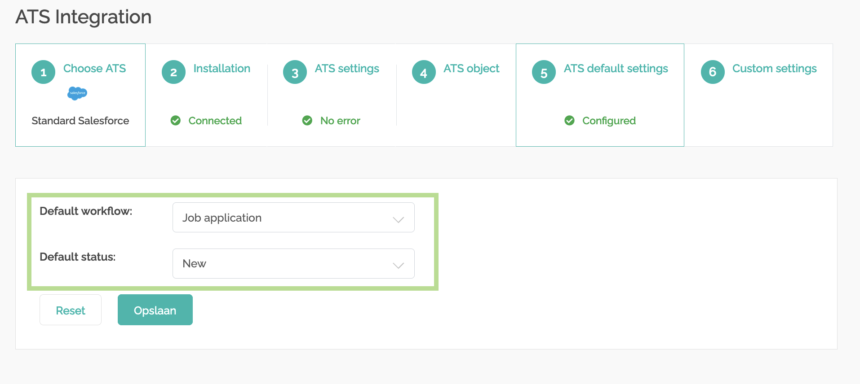Image resolution: width=860 pixels, height=384 pixels.
Task: Click the Standard Salesforce label
Action: coord(80,121)
